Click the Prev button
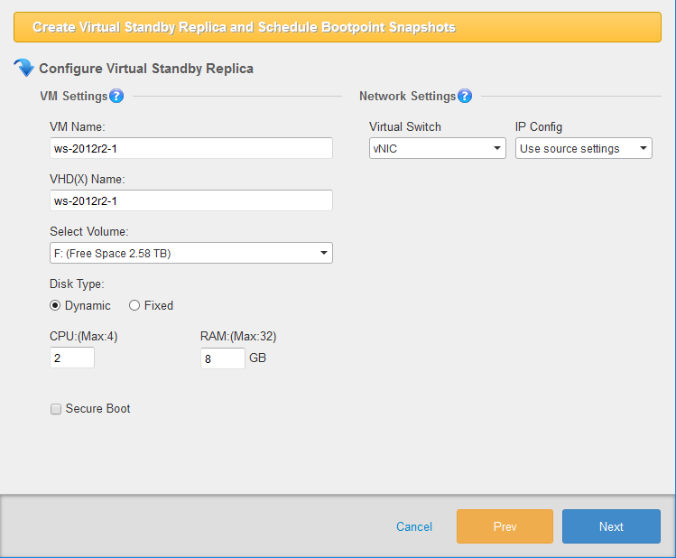Image resolution: width=676 pixels, height=558 pixels. tap(505, 526)
